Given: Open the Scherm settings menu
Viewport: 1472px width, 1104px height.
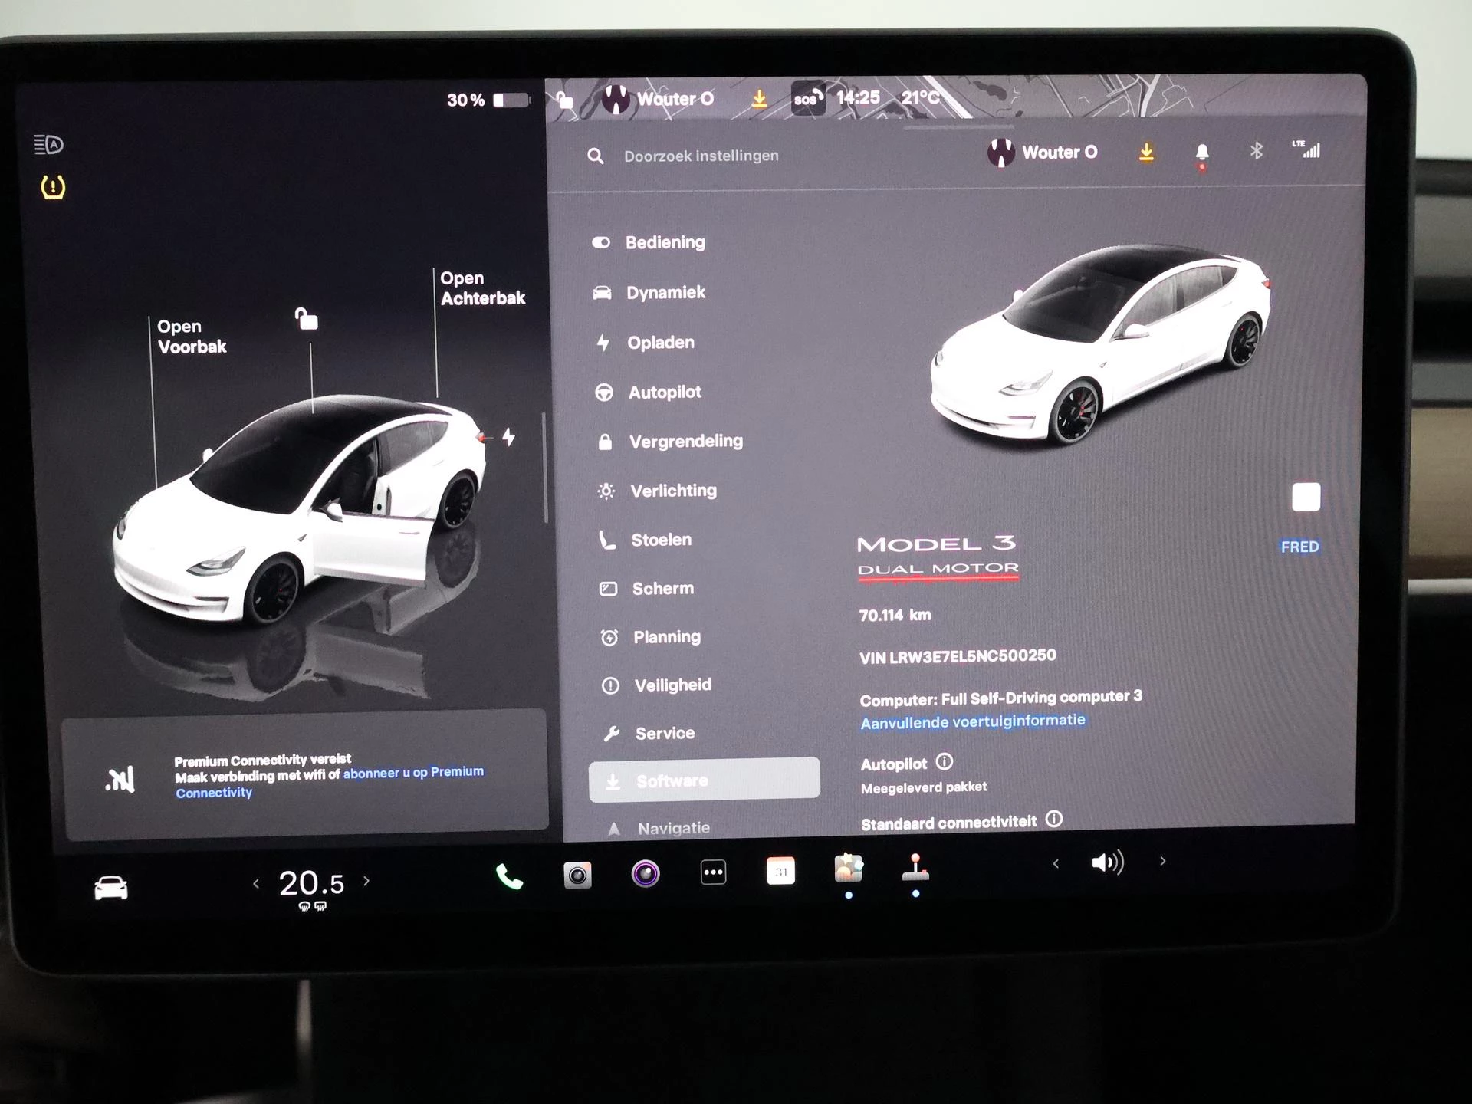Looking at the screenshot, I should tap(663, 589).
